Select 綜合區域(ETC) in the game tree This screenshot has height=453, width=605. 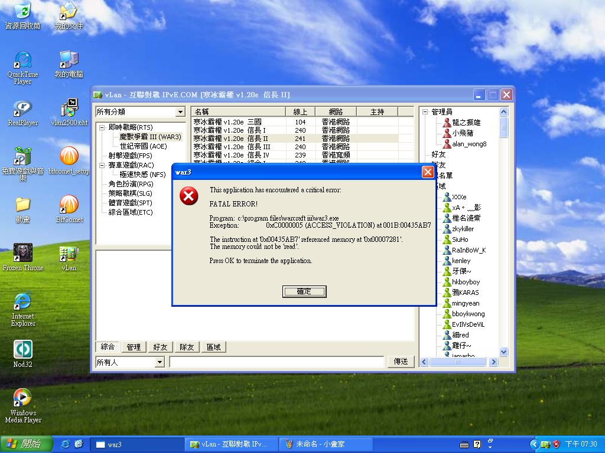131,212
